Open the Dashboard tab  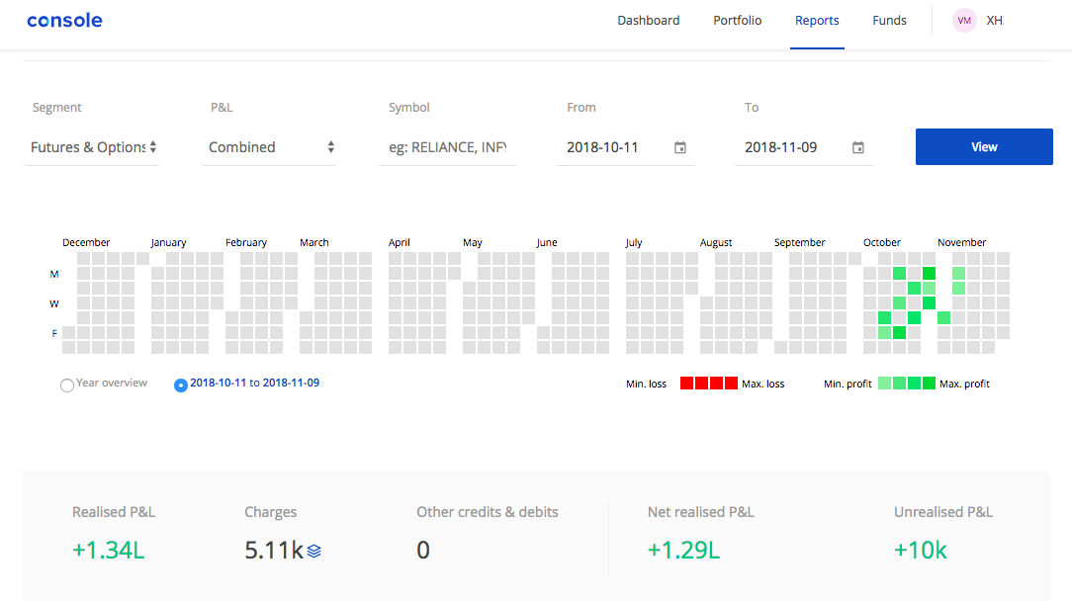coord(648,21)
